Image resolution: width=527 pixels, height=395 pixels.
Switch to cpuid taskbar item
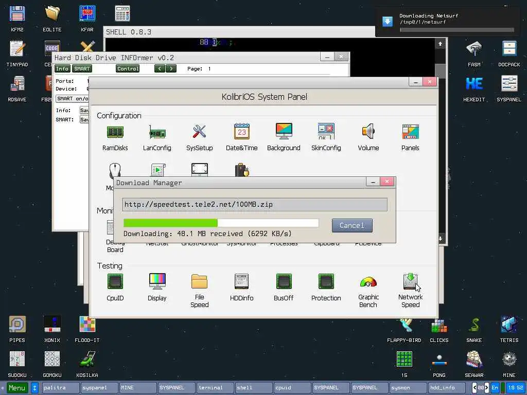pyautogui.click(x=293, y=388)
